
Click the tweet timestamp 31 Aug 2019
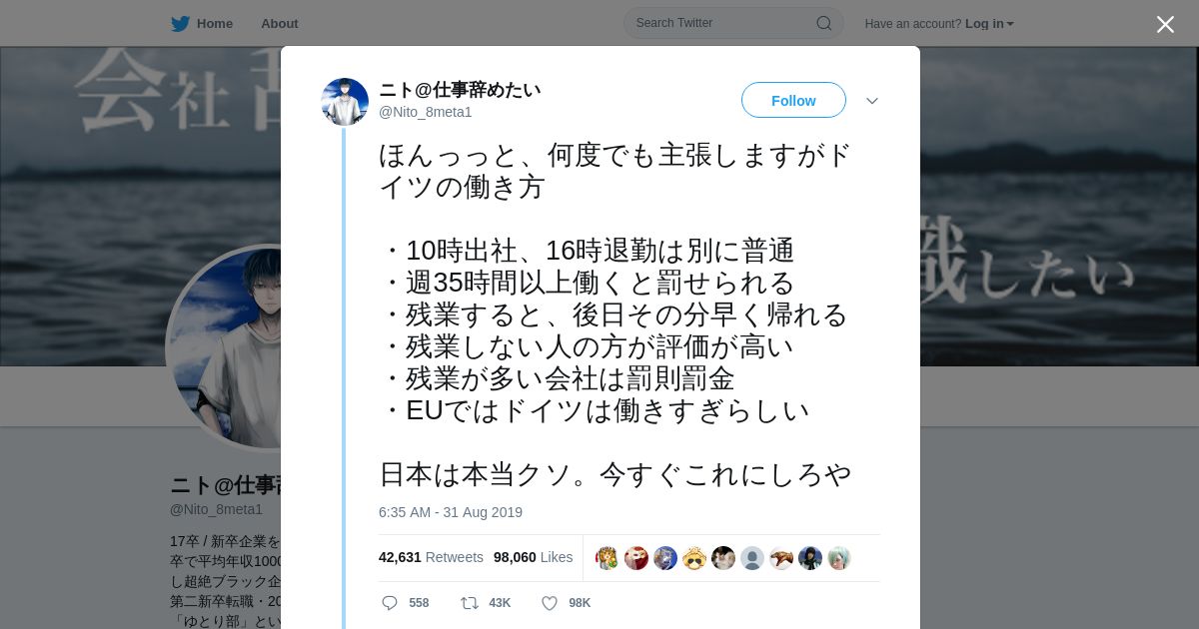[x=451, y=512]
